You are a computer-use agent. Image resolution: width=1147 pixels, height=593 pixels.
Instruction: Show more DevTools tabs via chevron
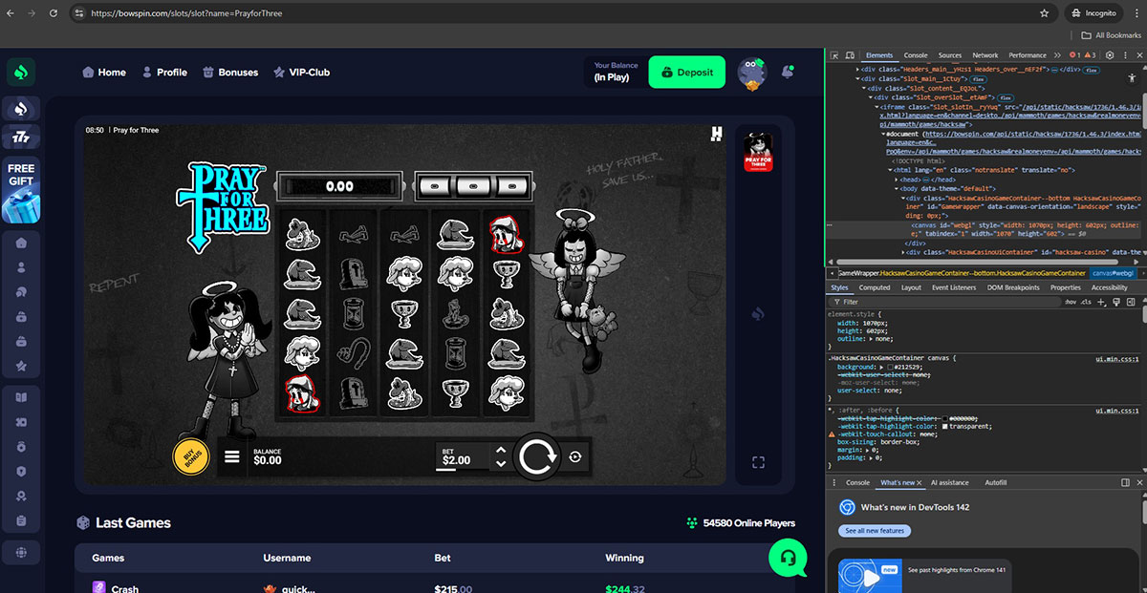1056,55
